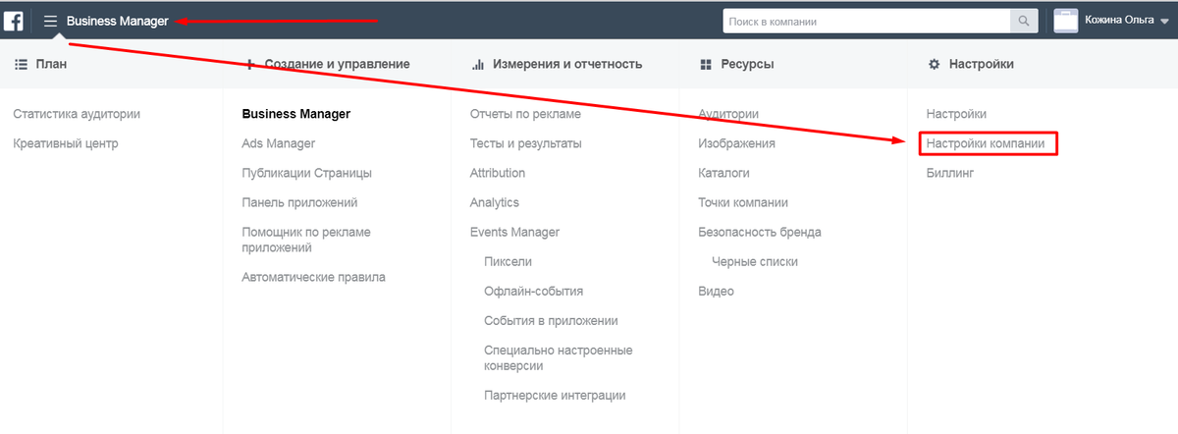Image resolution: width=1178 pixels, height=434 pixels.
Task: Open Пиксели under Events Manager
Action: (509, 261)
